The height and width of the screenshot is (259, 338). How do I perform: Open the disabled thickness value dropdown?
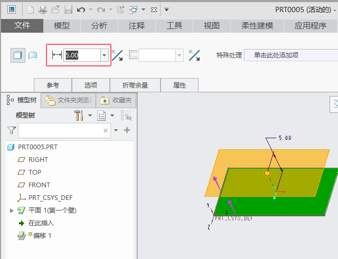point(179,55)
